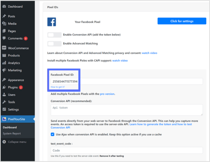The image size is (210, 162).
Task: Click the How to get it? link
Action: (58, 87)
